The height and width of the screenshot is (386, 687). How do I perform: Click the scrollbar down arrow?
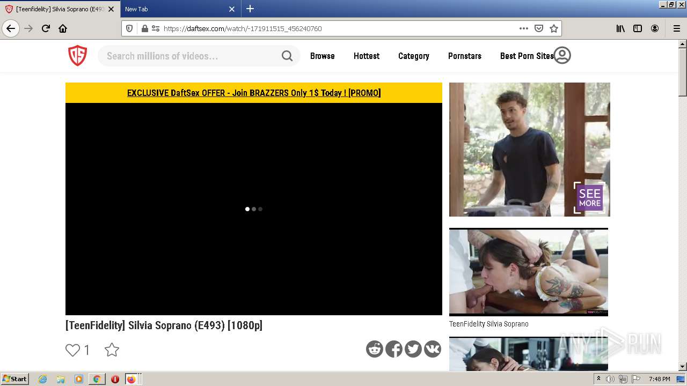tap(683, 367)
